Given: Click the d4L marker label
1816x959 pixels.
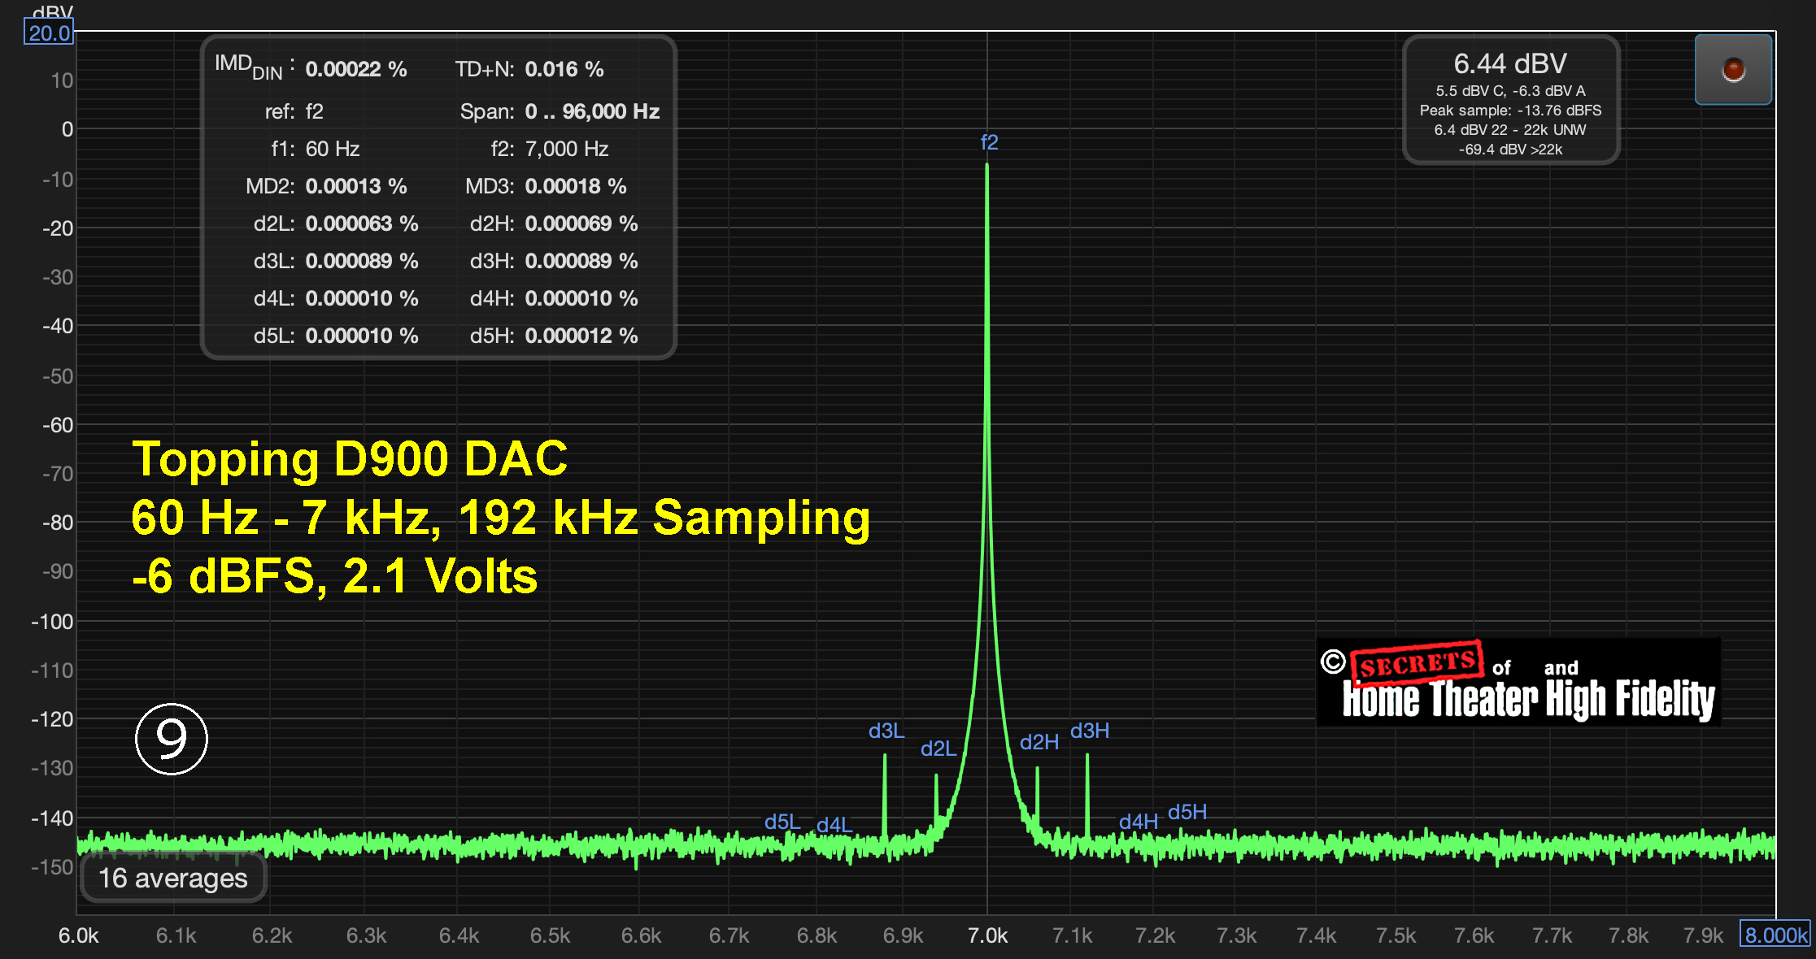Looking at the screenshot, I should tap(834, 825).
